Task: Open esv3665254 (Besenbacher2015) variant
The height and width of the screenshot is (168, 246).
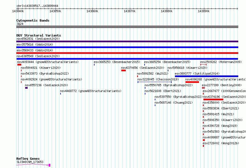Action: [x=167, y=62]
